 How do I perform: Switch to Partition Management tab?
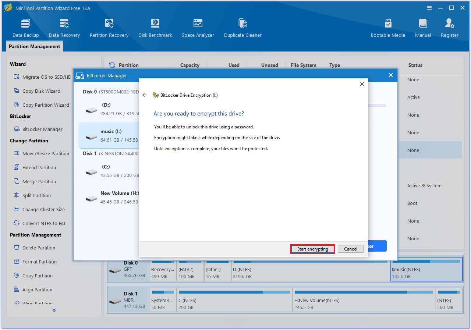pyautogui.click(x=34, y=46)
